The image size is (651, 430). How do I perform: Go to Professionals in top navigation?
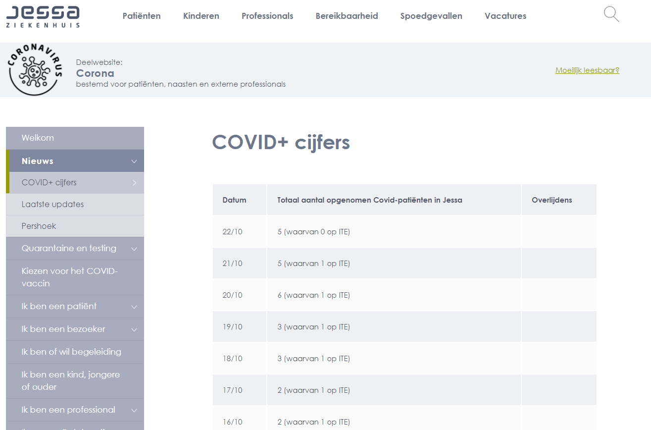pyautogui.click(x=267, y=16)
